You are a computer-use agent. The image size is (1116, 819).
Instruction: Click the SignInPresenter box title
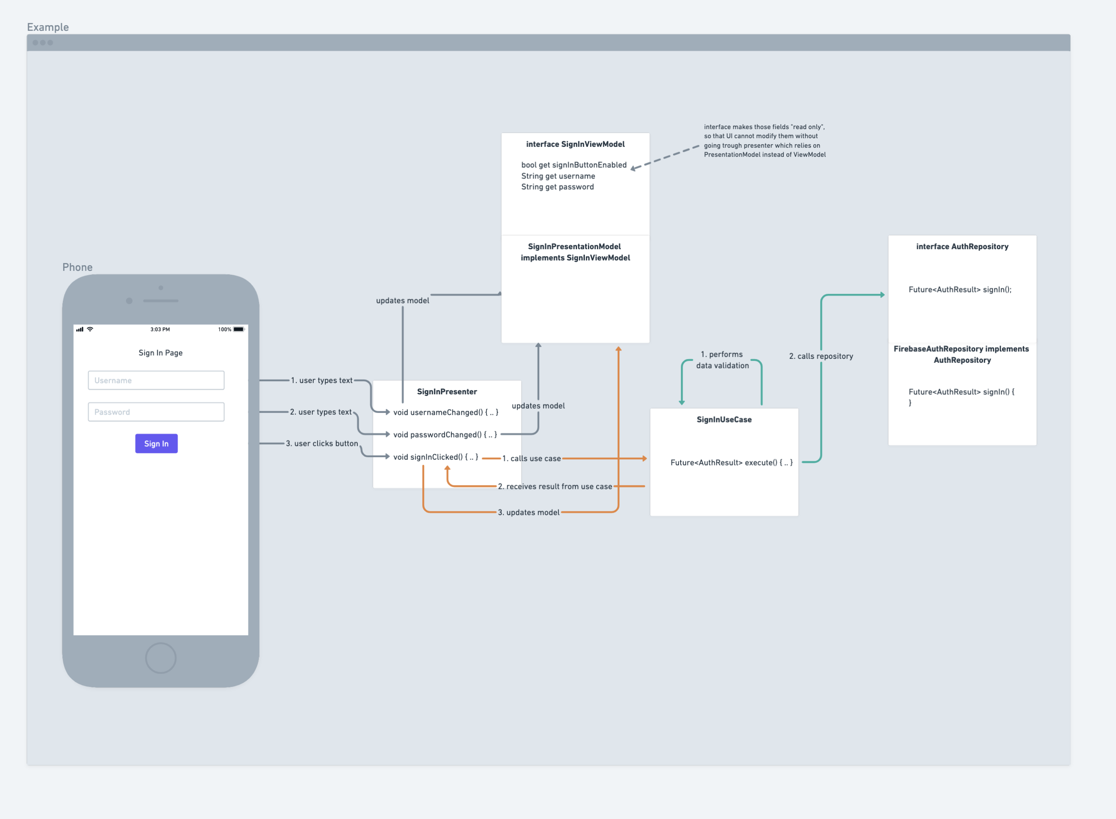click(447, 392)
